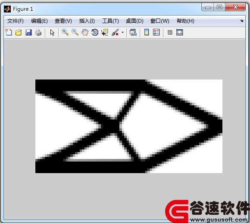Viewport: 250px width, 223px height.
Task: Save the figure with the floppy disk icon
Action: [28, 32]
